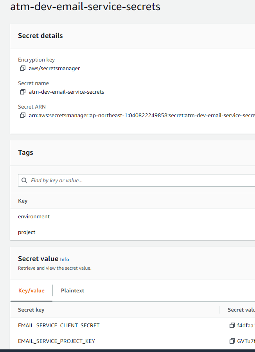Copy the encryption key aws/secretsmanager
The height and width of the screenshot is (352, 255).
pyautogui.click(x=23, y=69)
